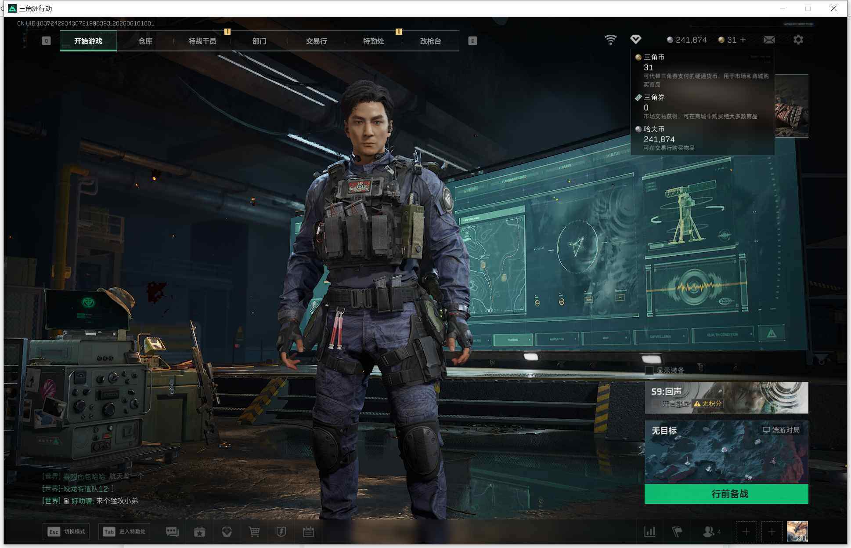Click the 哈夫币 coin icon beside 241,874 in top bar
Image resolution: width=851 pixels, height=548 pixels.
tap(670, 40)
